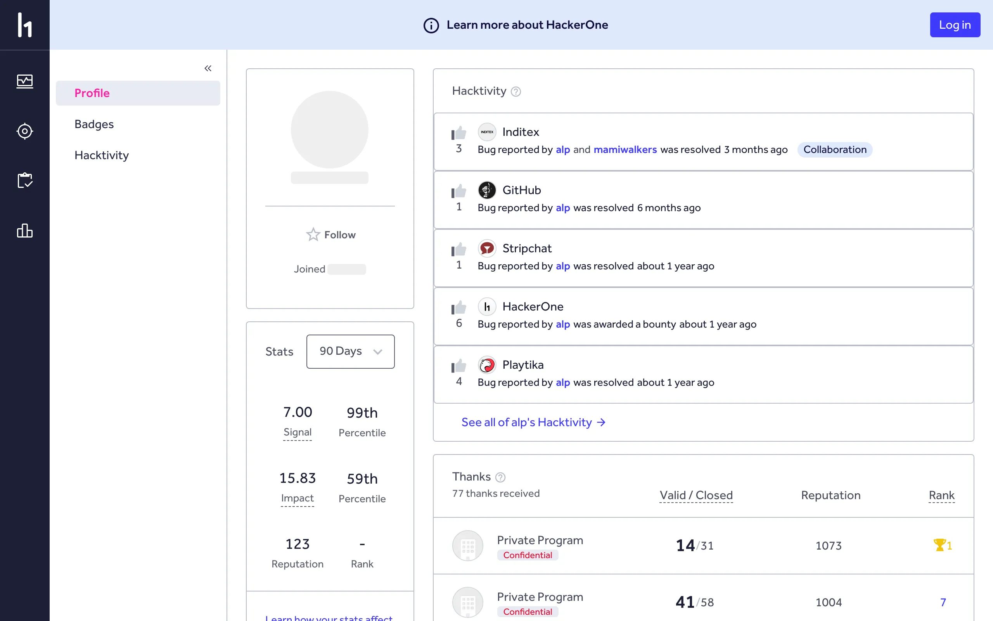Upvote the Inditex report
993x621 pixels.
459,133
